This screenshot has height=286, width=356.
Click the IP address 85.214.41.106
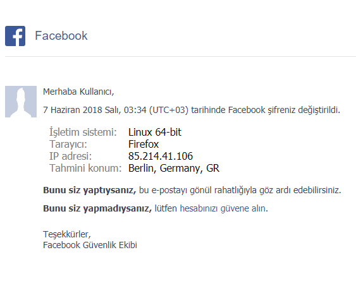161,156
